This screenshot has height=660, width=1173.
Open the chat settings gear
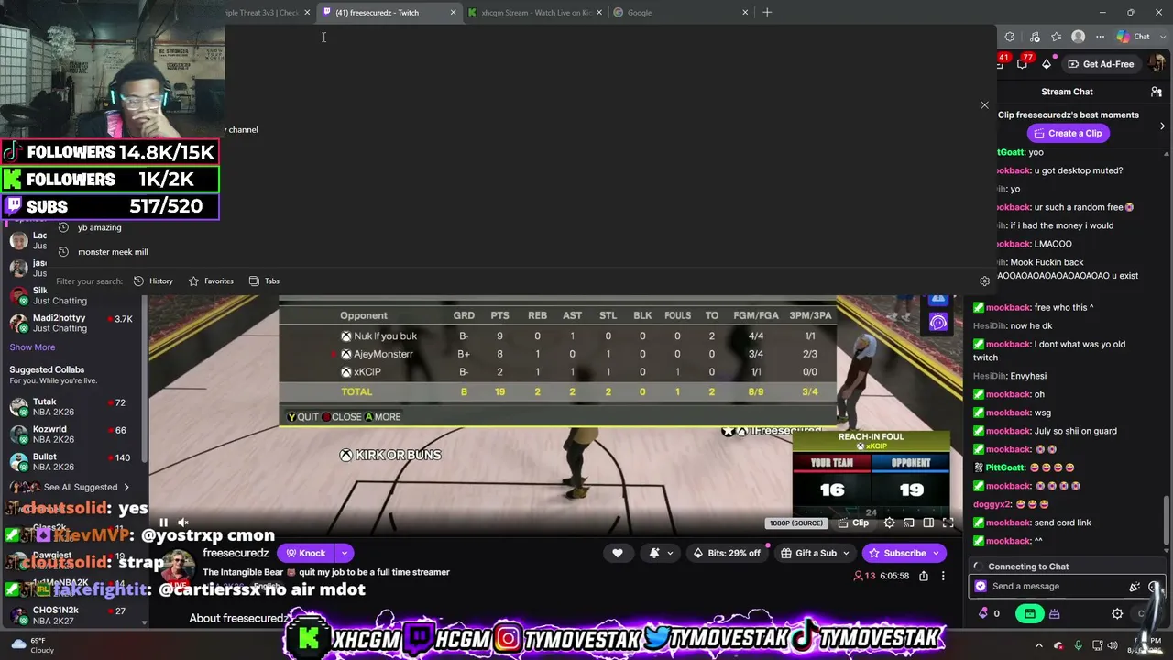click(x=1117, y=613)
